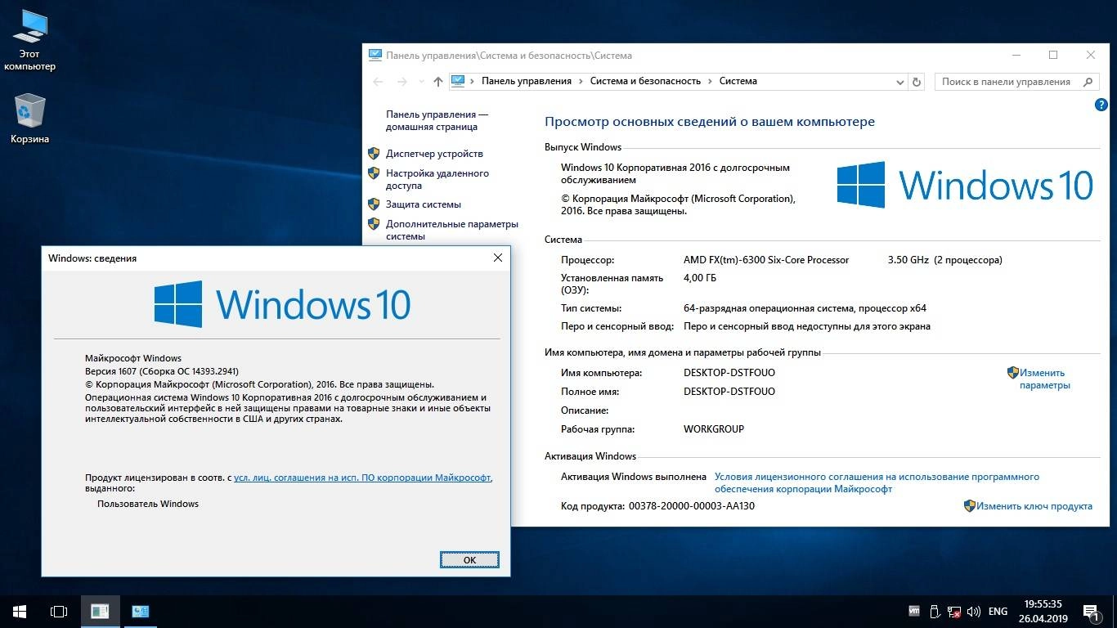Viewport: 1117px width, 628px height.
Task: Click the Forward arrow in Control Panel
Action: 401,81
